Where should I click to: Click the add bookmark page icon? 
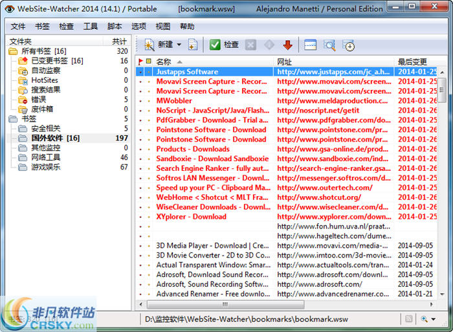click(193, 45)
